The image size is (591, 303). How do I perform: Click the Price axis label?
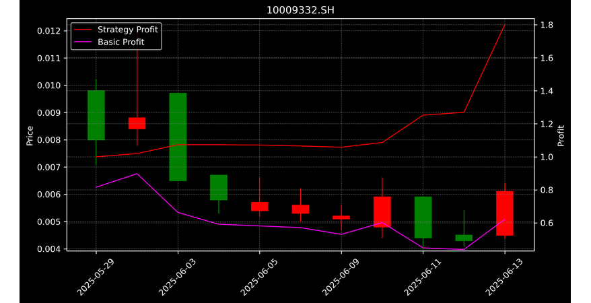tap(30, 135)
